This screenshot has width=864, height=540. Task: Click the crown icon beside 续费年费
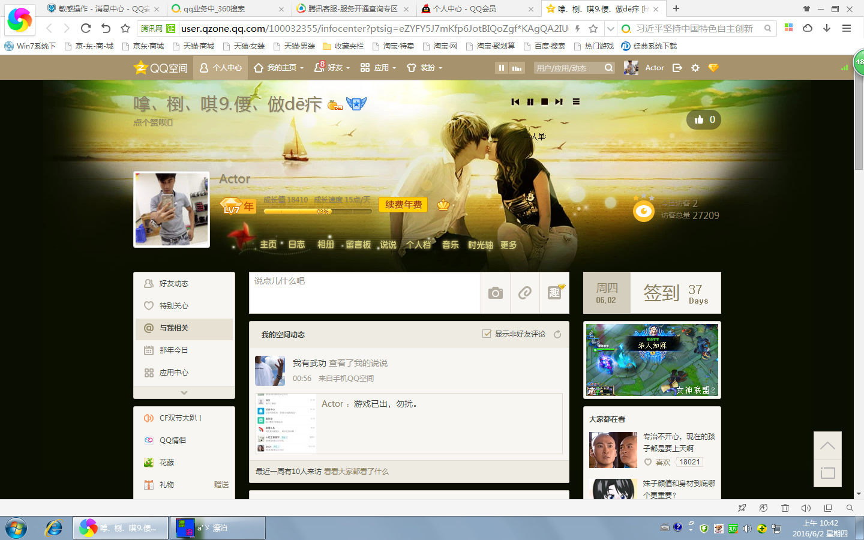click(443, 205)
